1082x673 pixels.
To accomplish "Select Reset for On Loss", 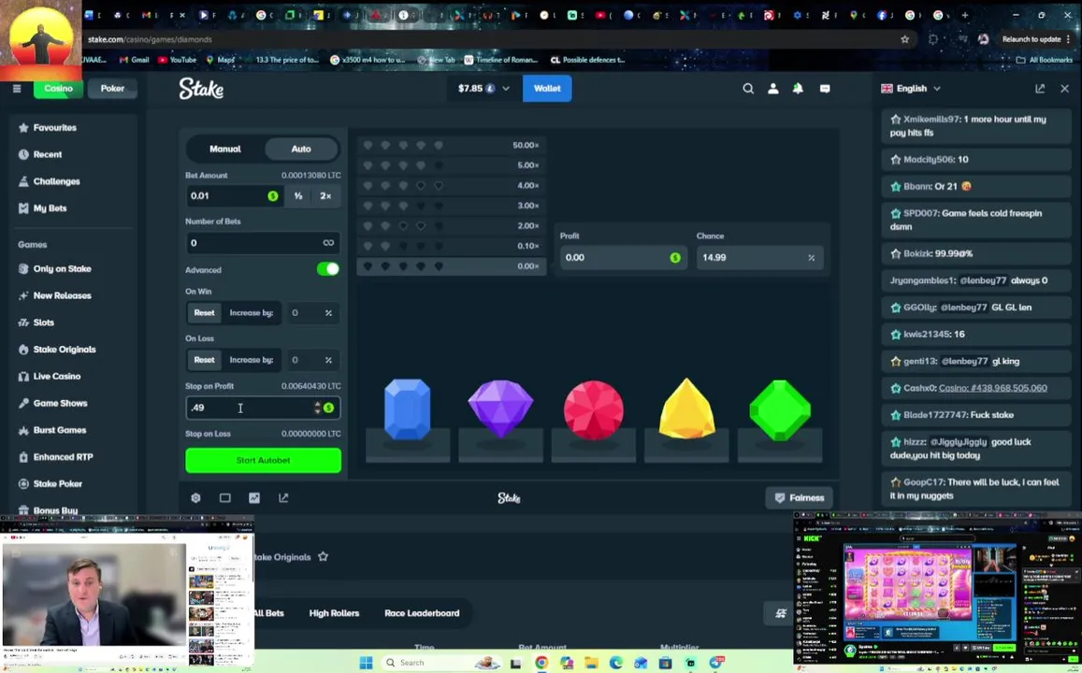I will click(x=204, y=360).
